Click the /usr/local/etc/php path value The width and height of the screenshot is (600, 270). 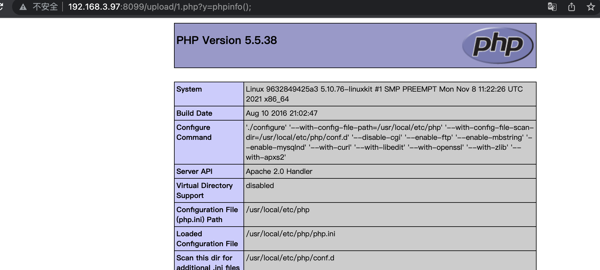278,210
